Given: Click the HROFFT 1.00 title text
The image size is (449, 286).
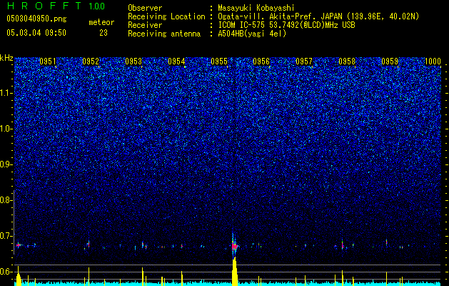Looking at the screenshot, I should pyautogui.click(x=56, y=6).
